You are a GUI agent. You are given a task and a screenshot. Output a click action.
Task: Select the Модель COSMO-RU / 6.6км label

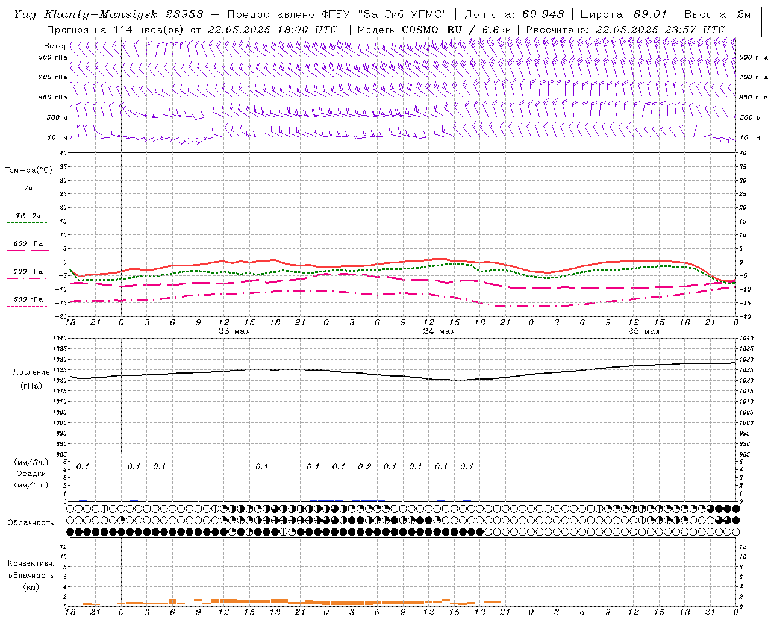[434, 30]
